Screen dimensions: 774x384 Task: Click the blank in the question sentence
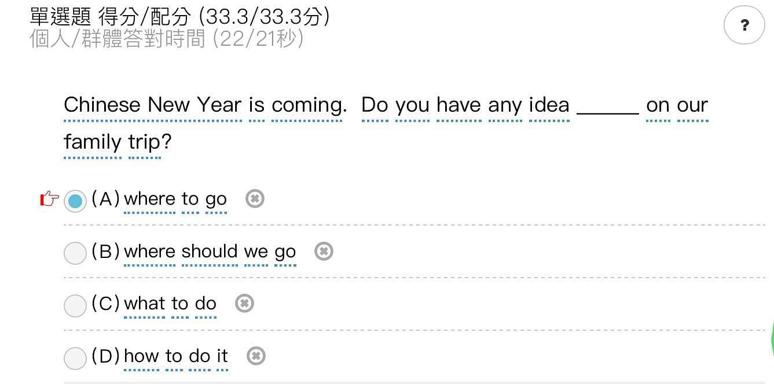coord(608,106)
